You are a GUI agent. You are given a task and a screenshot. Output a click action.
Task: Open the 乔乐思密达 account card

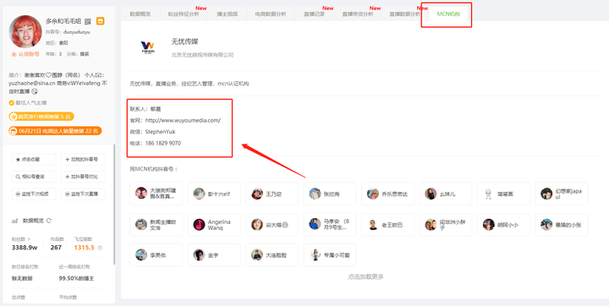coord(388,194)
